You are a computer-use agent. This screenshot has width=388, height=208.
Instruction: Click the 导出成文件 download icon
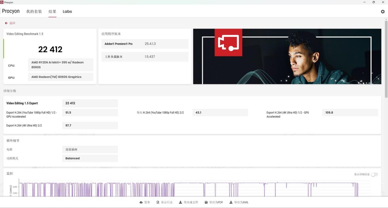pos(180,202)
